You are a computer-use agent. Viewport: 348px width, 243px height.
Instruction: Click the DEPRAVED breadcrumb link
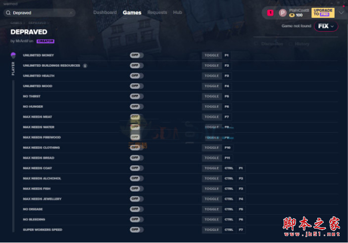37,23
